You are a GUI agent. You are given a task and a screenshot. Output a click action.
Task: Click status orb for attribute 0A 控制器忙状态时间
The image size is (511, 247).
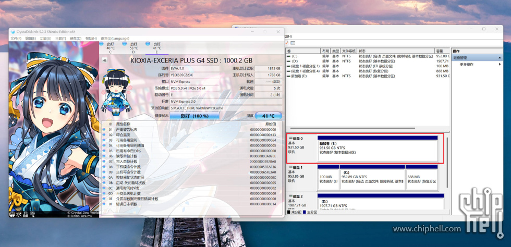[x=104, y=177]
